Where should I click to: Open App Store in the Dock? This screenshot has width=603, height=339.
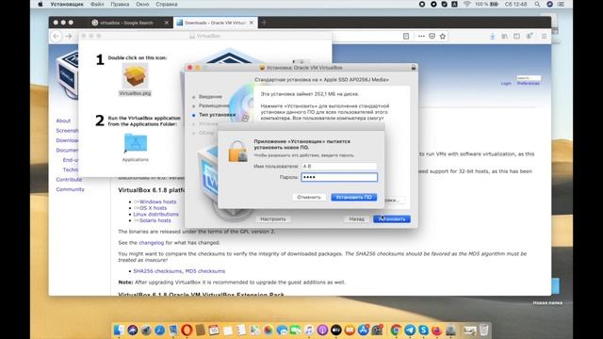click(x=363, y=330)
